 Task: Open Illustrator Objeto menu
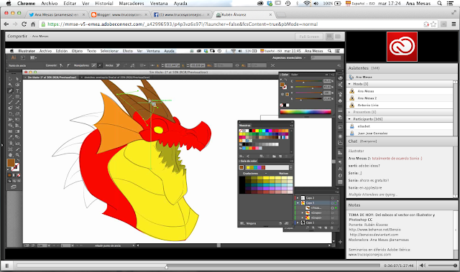click(77, 51)
